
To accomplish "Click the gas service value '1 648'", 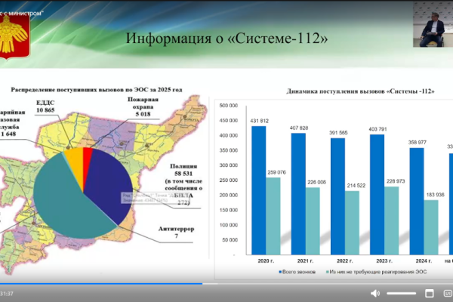I will pos(8,134).
